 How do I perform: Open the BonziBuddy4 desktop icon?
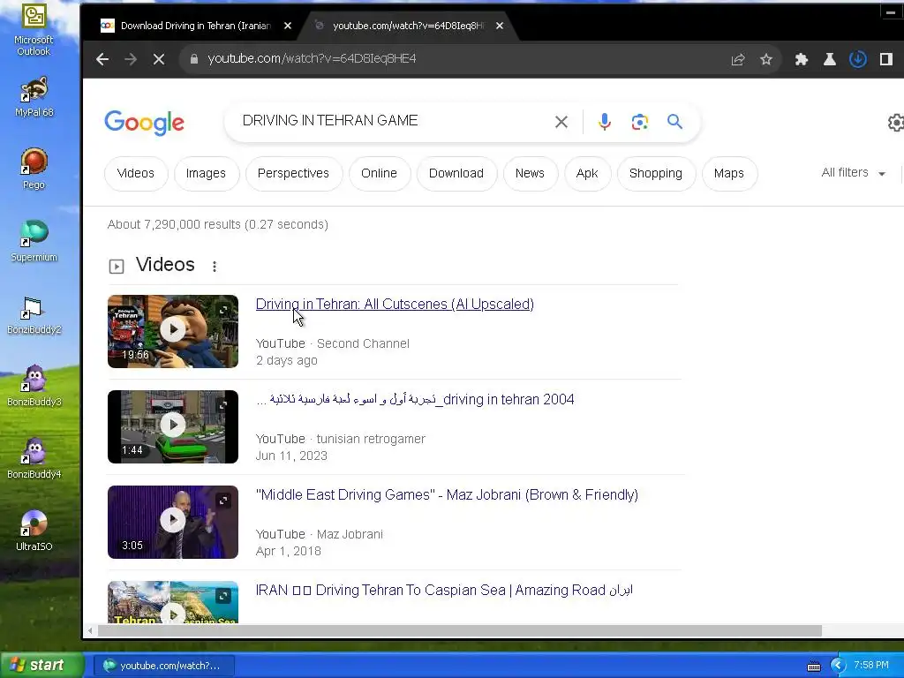tap(34, 458)
